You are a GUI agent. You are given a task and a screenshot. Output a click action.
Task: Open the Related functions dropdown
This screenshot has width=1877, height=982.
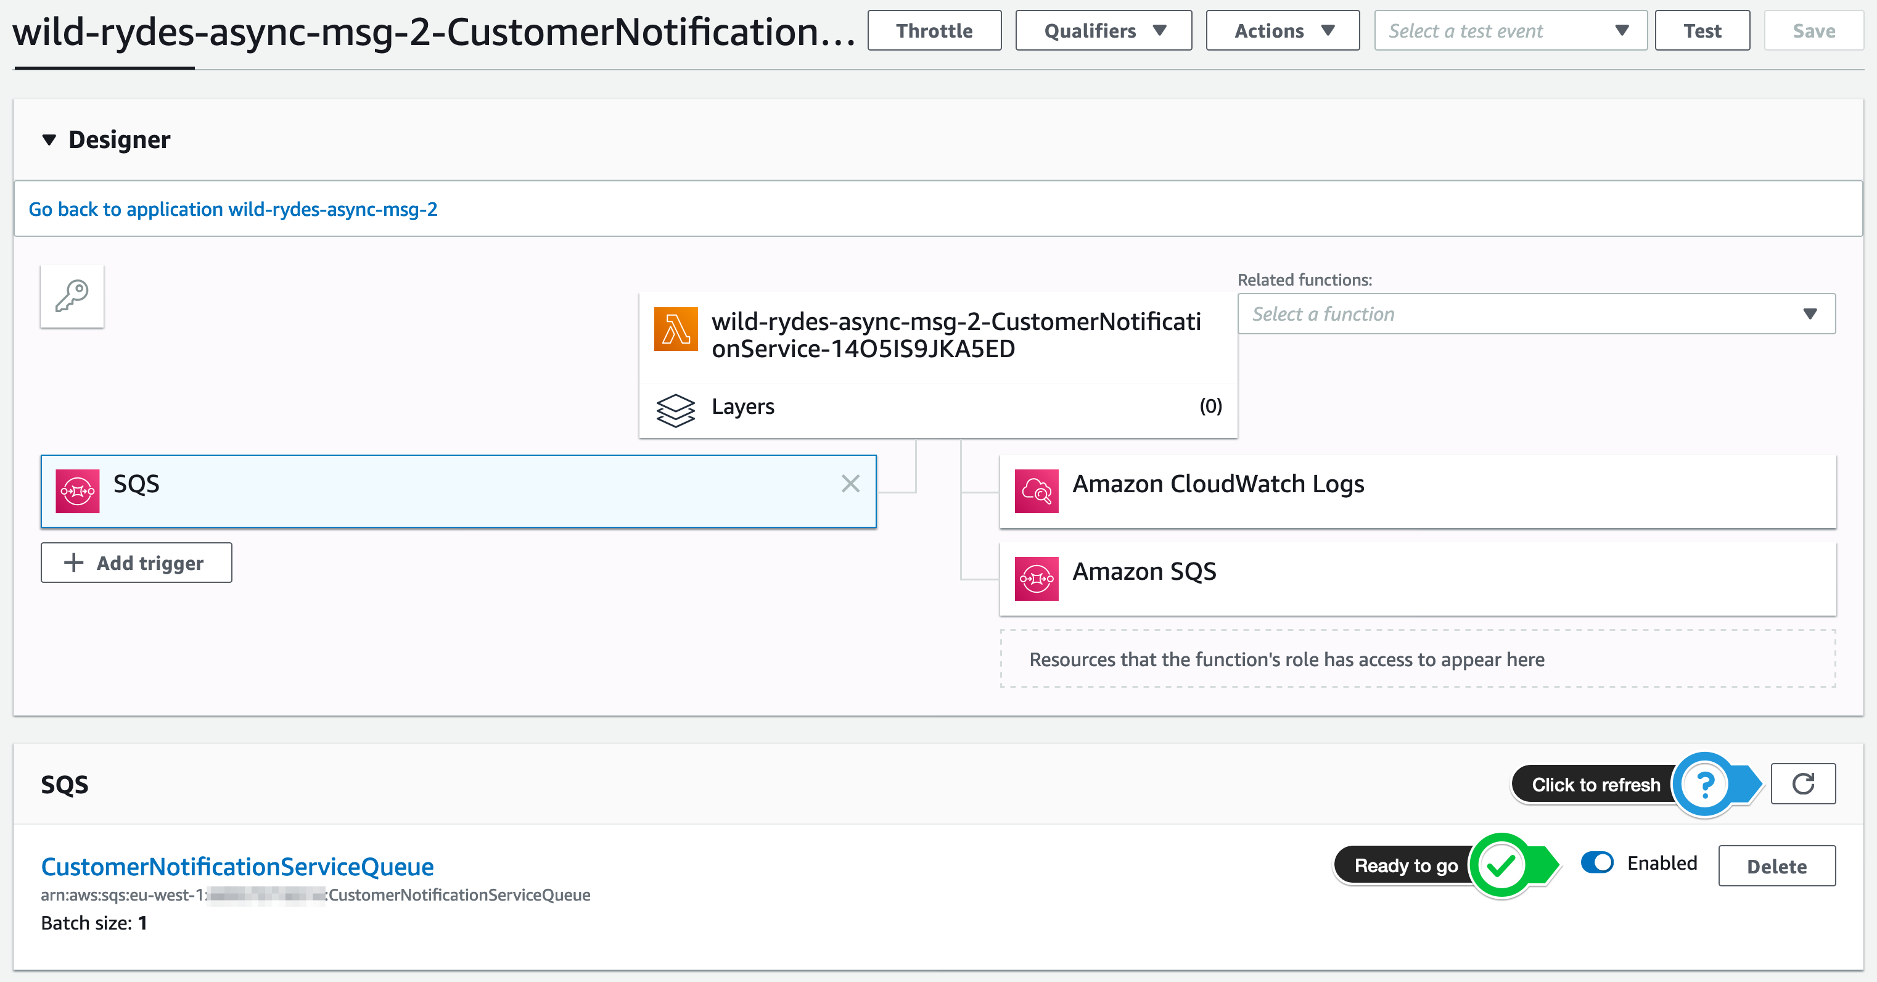[x=1536, y=313]
